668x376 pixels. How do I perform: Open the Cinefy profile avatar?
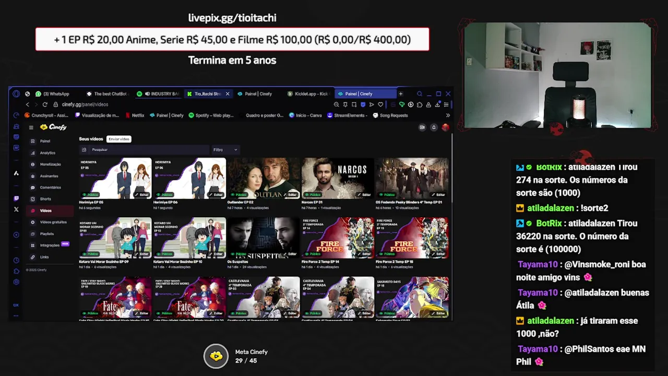click(x=445, y=127)
